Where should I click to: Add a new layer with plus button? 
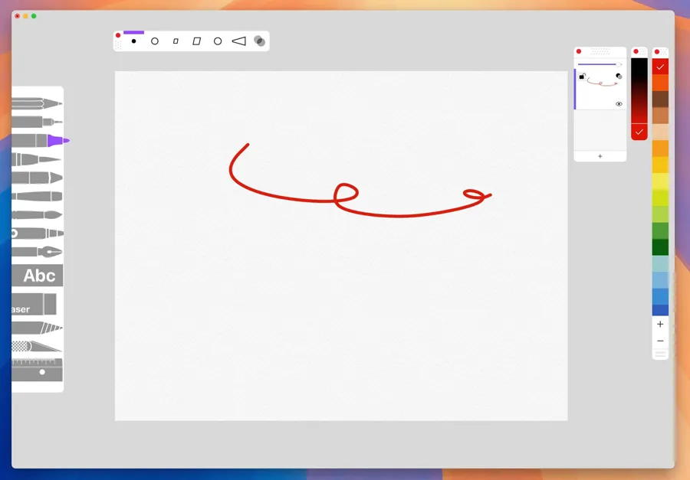600,156
